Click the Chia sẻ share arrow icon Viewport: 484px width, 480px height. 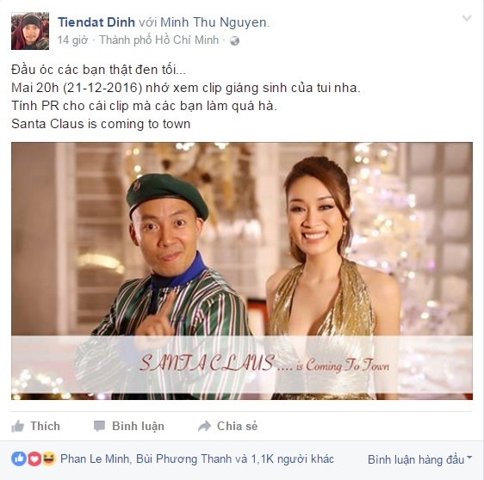[x=204, y=426]
